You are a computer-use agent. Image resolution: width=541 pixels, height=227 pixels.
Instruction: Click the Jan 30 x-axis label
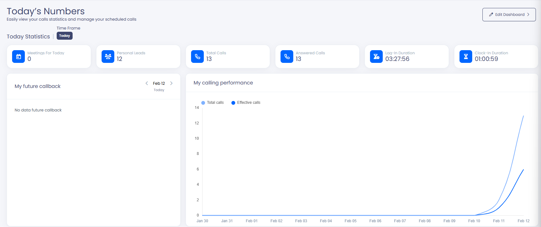(x=202, y=221)
